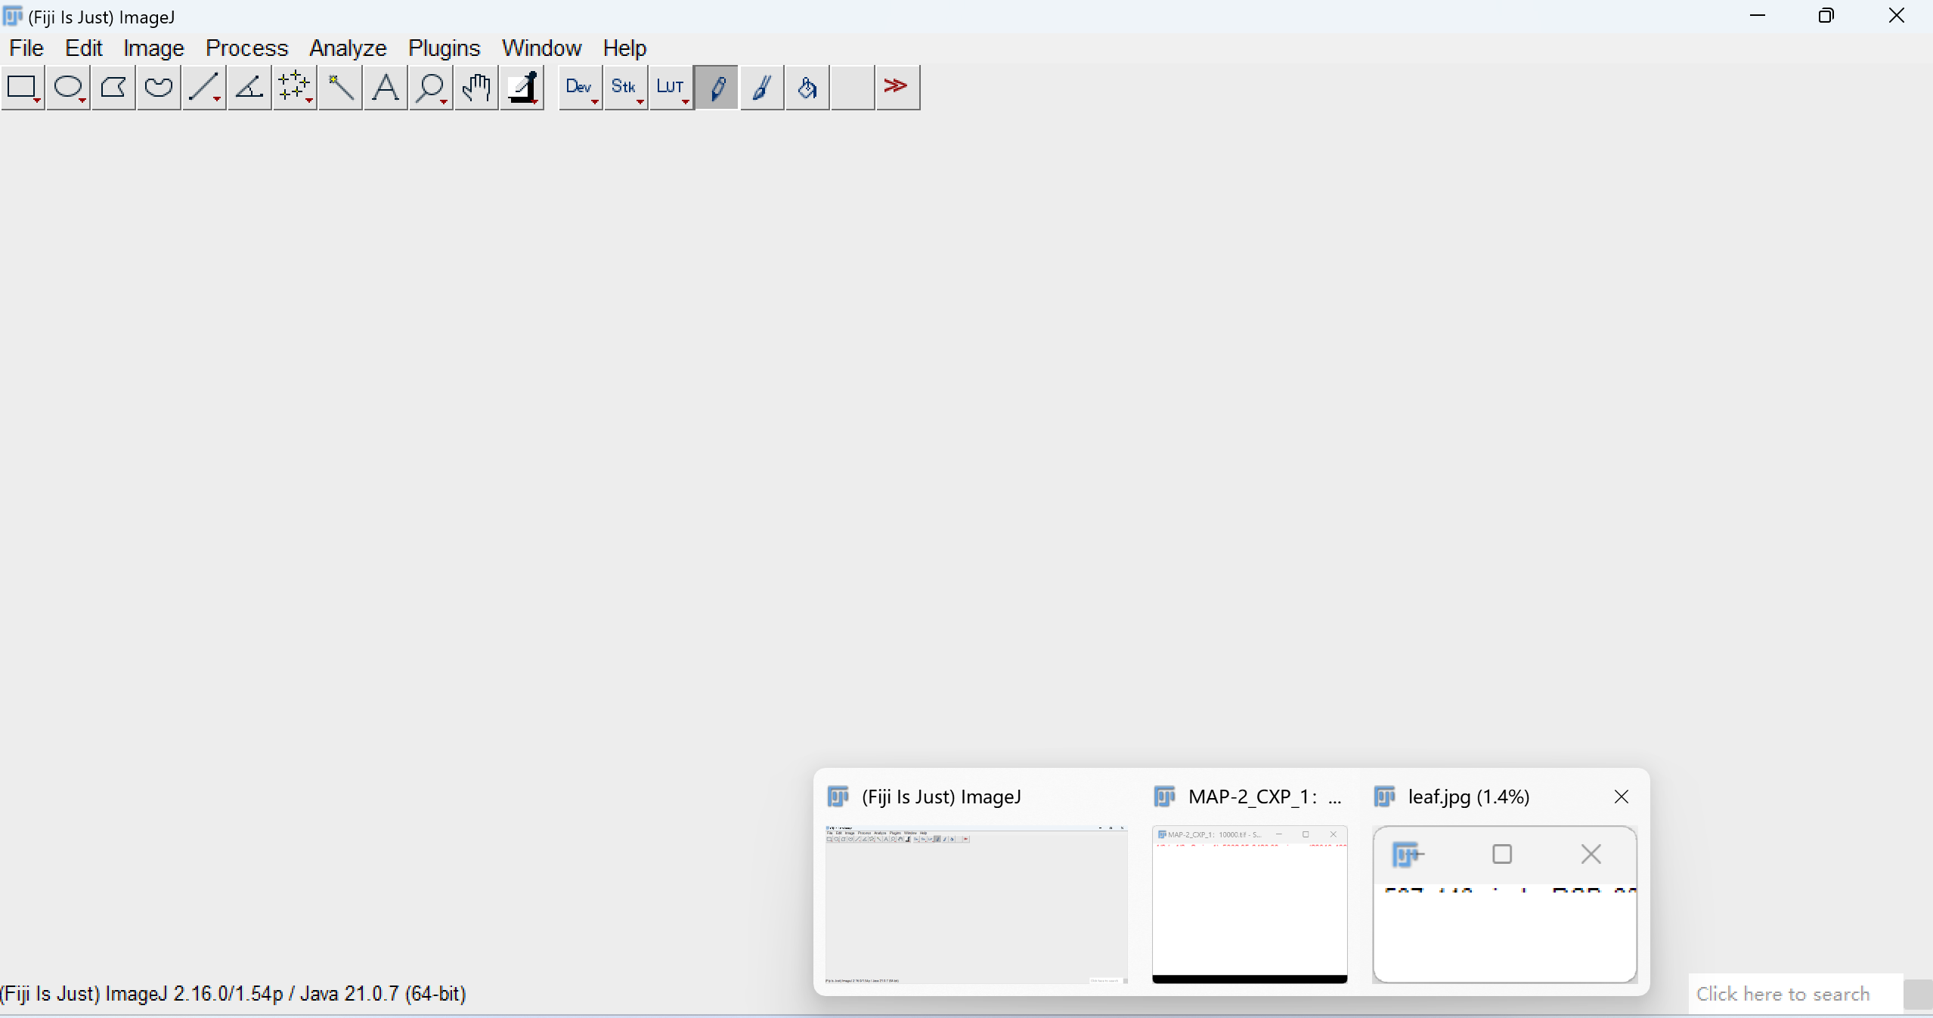Choose the Flood fill tool
The width and height of the screenshot is (1933, 1018).
[x=806, y=88]
